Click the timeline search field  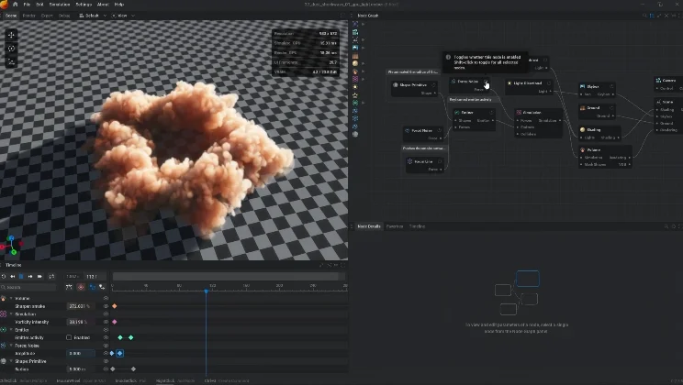pos(28,287)
